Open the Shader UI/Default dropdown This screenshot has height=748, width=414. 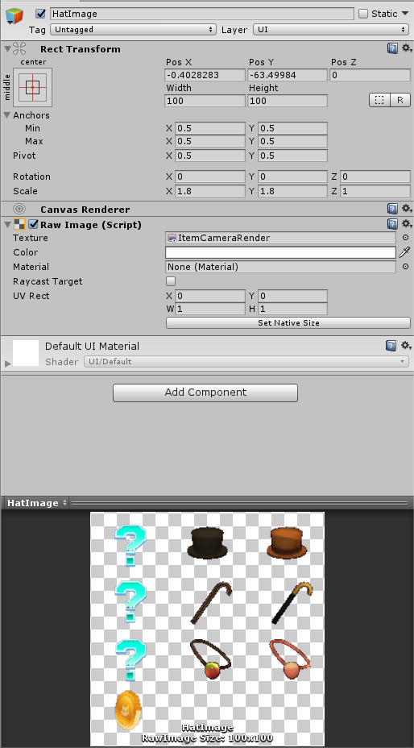tap(246, 362)
